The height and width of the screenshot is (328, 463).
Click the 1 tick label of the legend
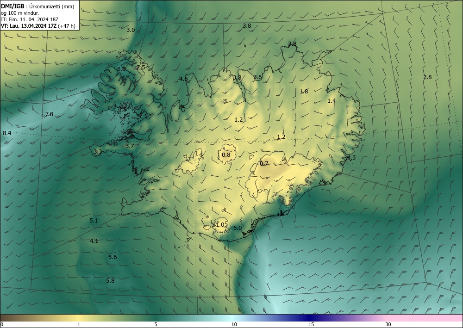tap(79, 325)
